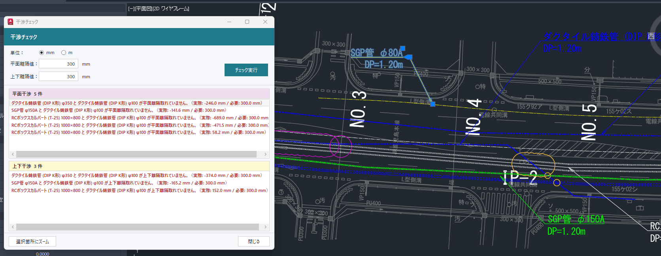Open the [2D ワイヤフレーム] visual style menu
Screen dimensions: 661x256
pyautogui.click(x=171, y=9)
